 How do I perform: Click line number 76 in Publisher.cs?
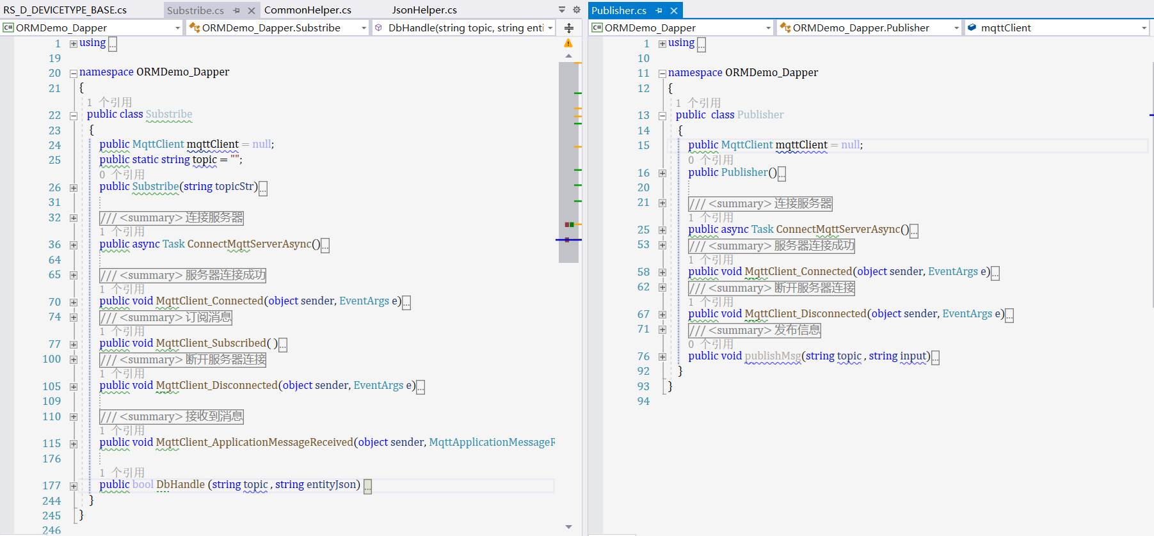643,356
